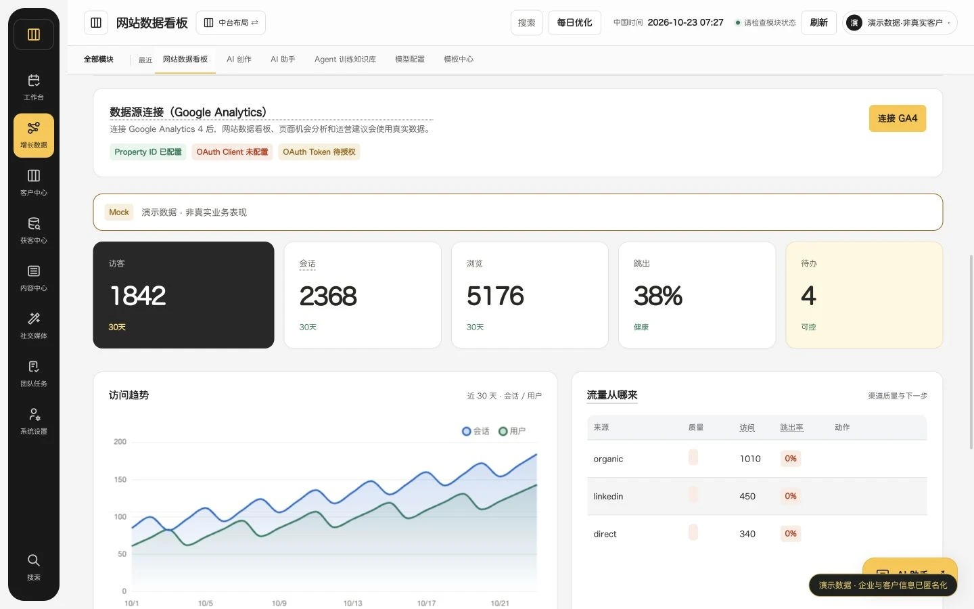Click the 流量从哪来 panel heading

612,395
